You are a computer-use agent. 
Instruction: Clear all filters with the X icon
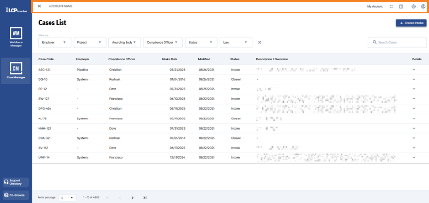(260, 42)
